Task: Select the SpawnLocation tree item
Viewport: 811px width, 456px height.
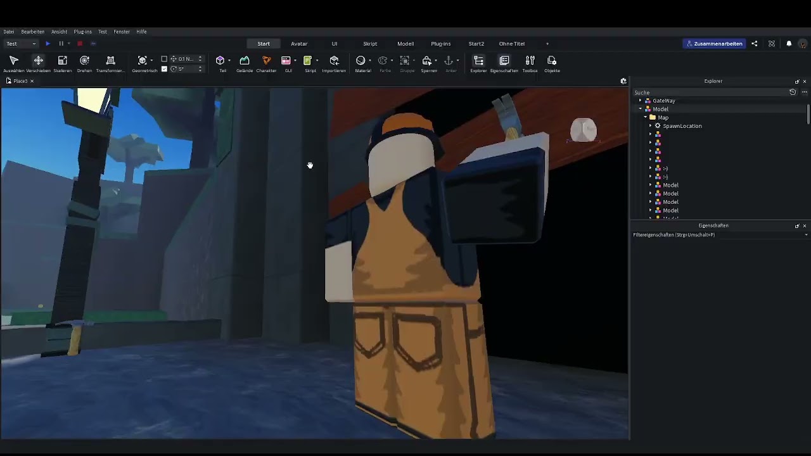Action: tap(682, 126)
